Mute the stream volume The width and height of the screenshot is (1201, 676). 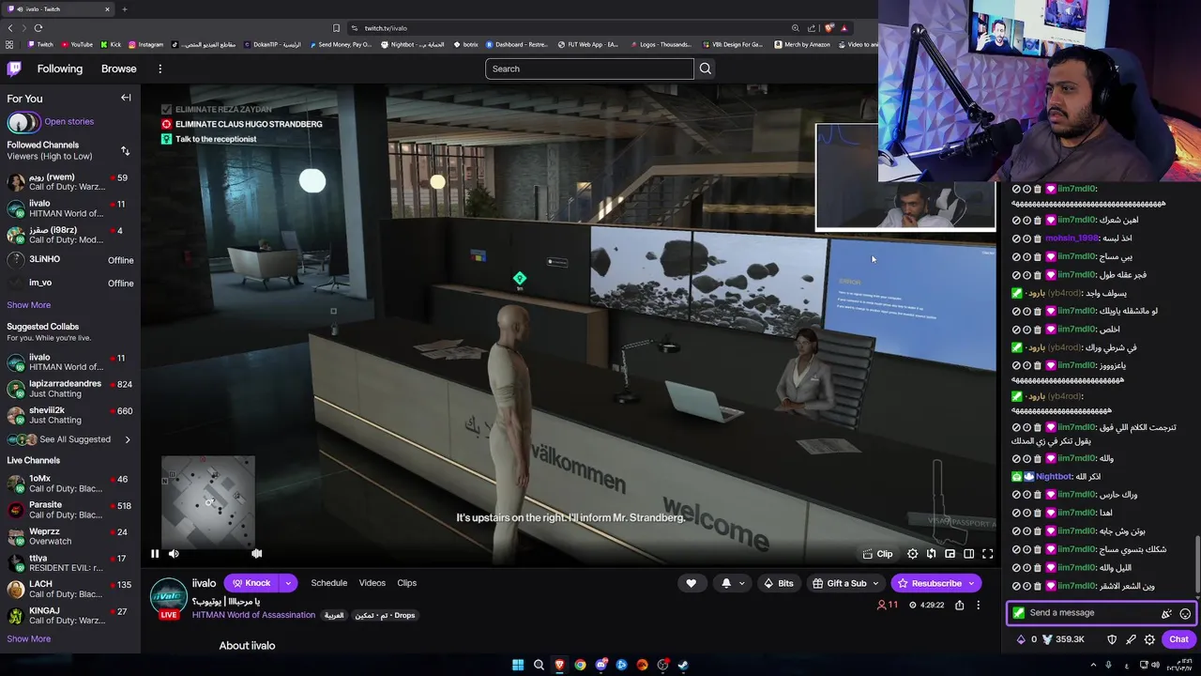[174, 554]
